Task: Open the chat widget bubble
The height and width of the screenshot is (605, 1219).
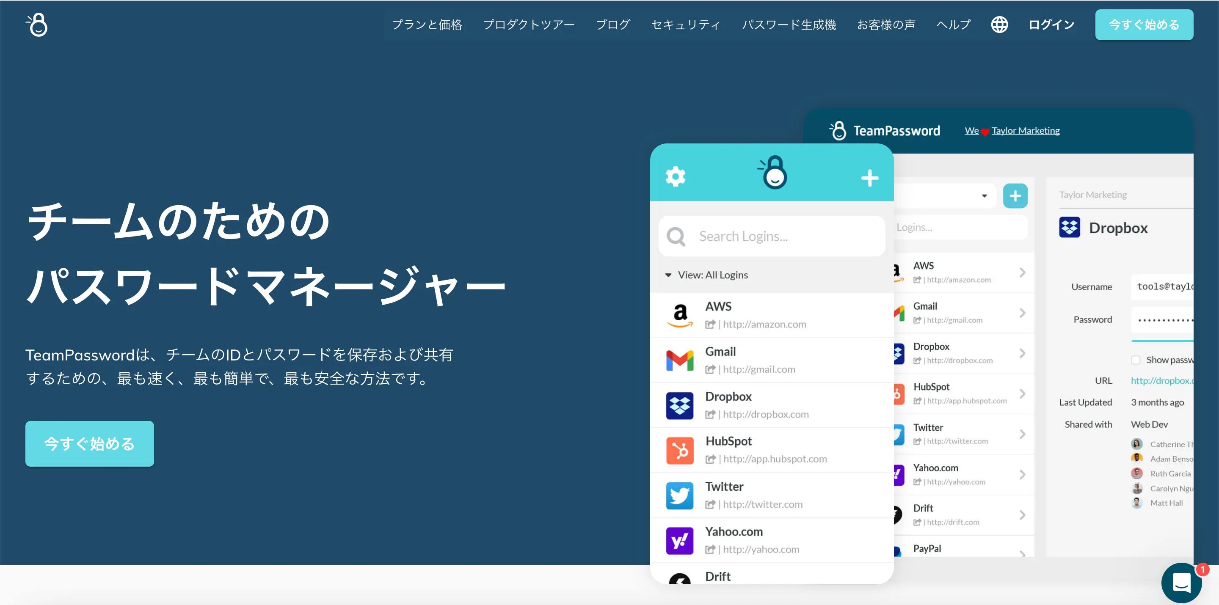Action: (1181, 582)
